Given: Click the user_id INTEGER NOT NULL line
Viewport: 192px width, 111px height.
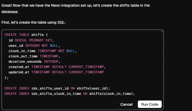Looking at the screenshot, I should (x=34, y=46).
